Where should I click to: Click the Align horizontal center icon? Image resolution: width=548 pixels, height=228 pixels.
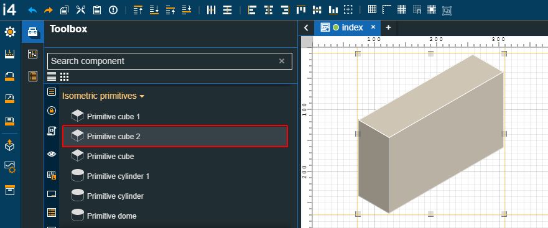[269, 10]
